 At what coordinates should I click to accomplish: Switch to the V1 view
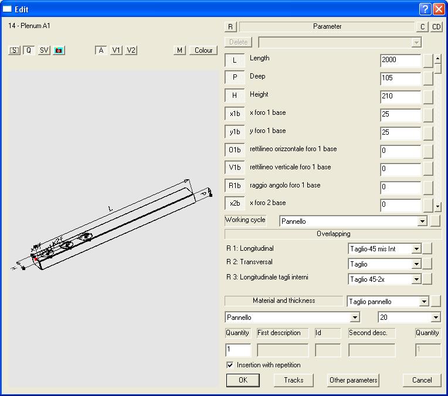(x=117, y=50)
